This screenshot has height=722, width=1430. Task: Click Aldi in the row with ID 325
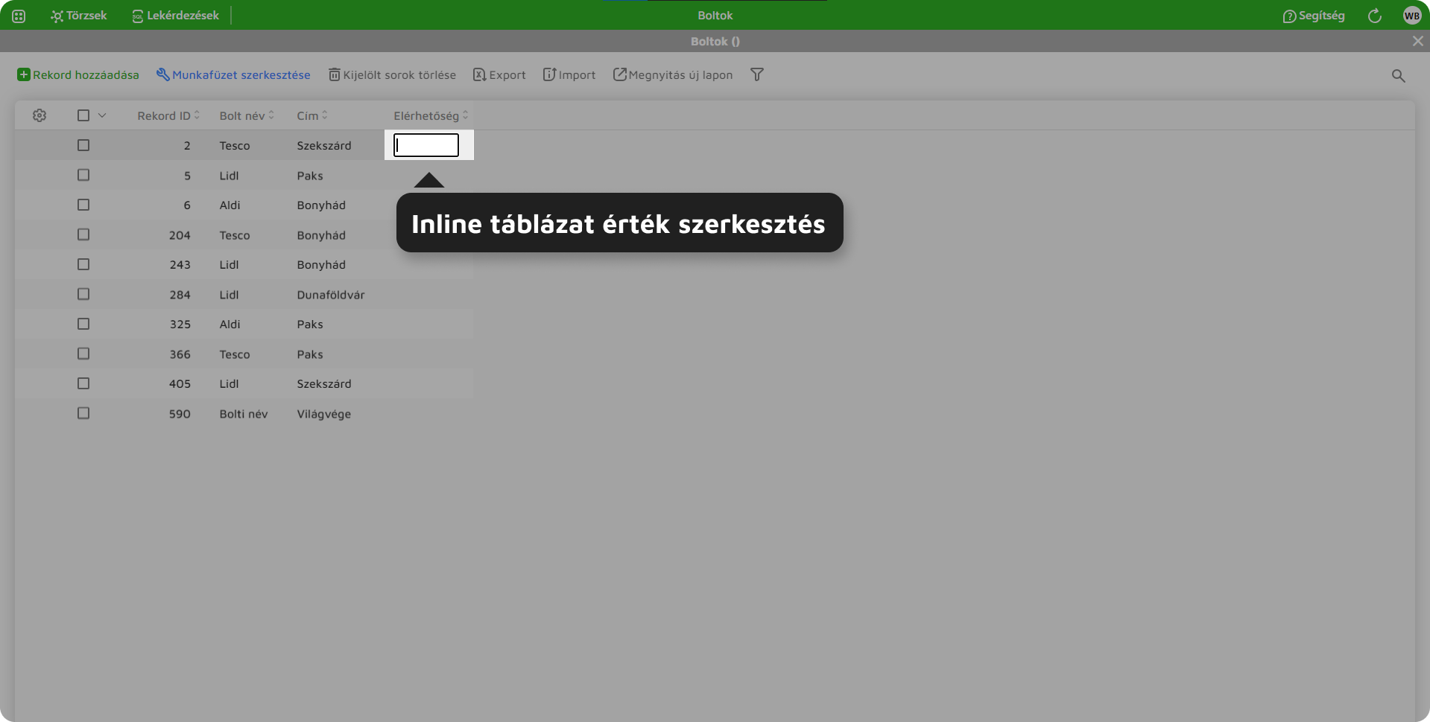230,324
